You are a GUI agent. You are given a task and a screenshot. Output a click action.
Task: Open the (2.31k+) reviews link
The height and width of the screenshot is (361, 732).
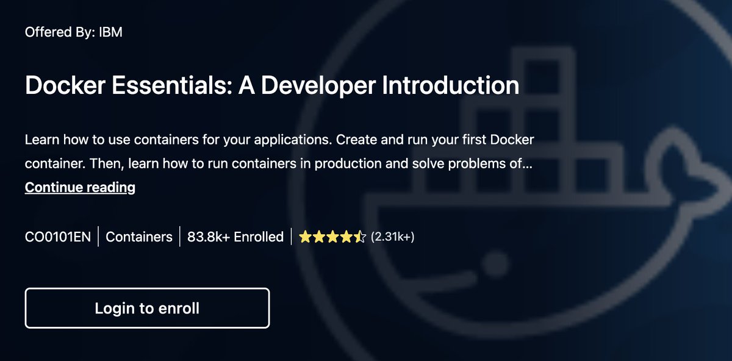coord(392,236)
